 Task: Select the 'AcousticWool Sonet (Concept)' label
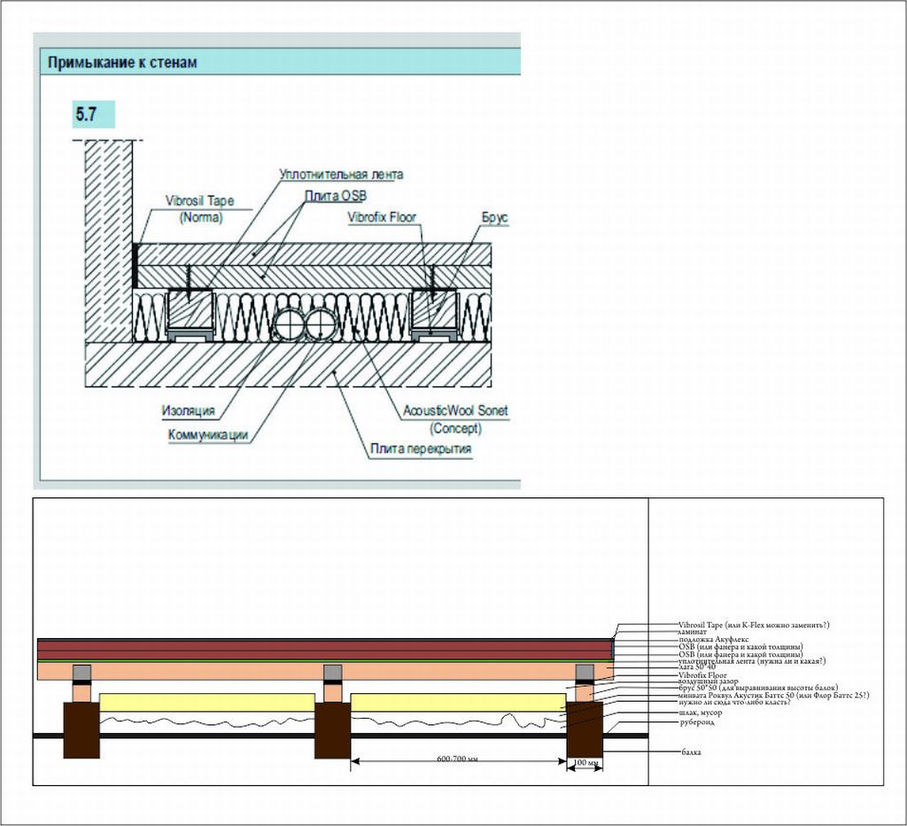pyautogui.click(x=455, y=419)
